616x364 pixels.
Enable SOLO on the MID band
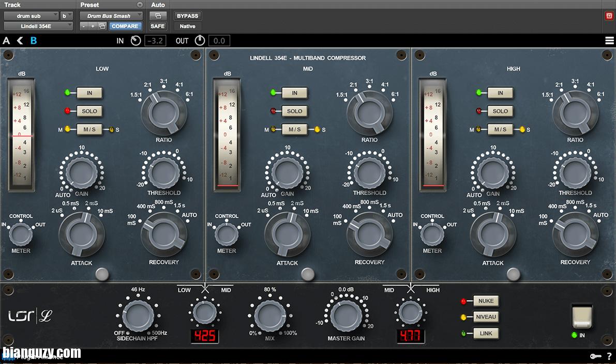(x=294, y=111)
